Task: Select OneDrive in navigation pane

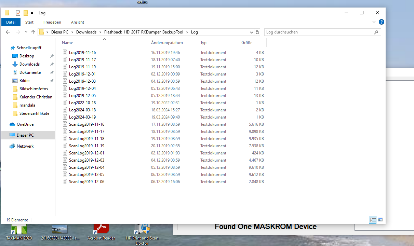Action: pyautogui.click(x=25, y=124)
